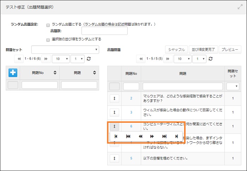
Task: Click the 出題数 input field
Action: pos(109,31)
